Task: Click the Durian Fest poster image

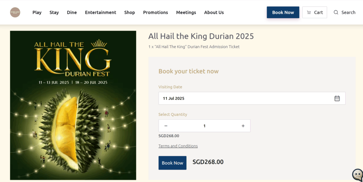Action: click(73, 105)
